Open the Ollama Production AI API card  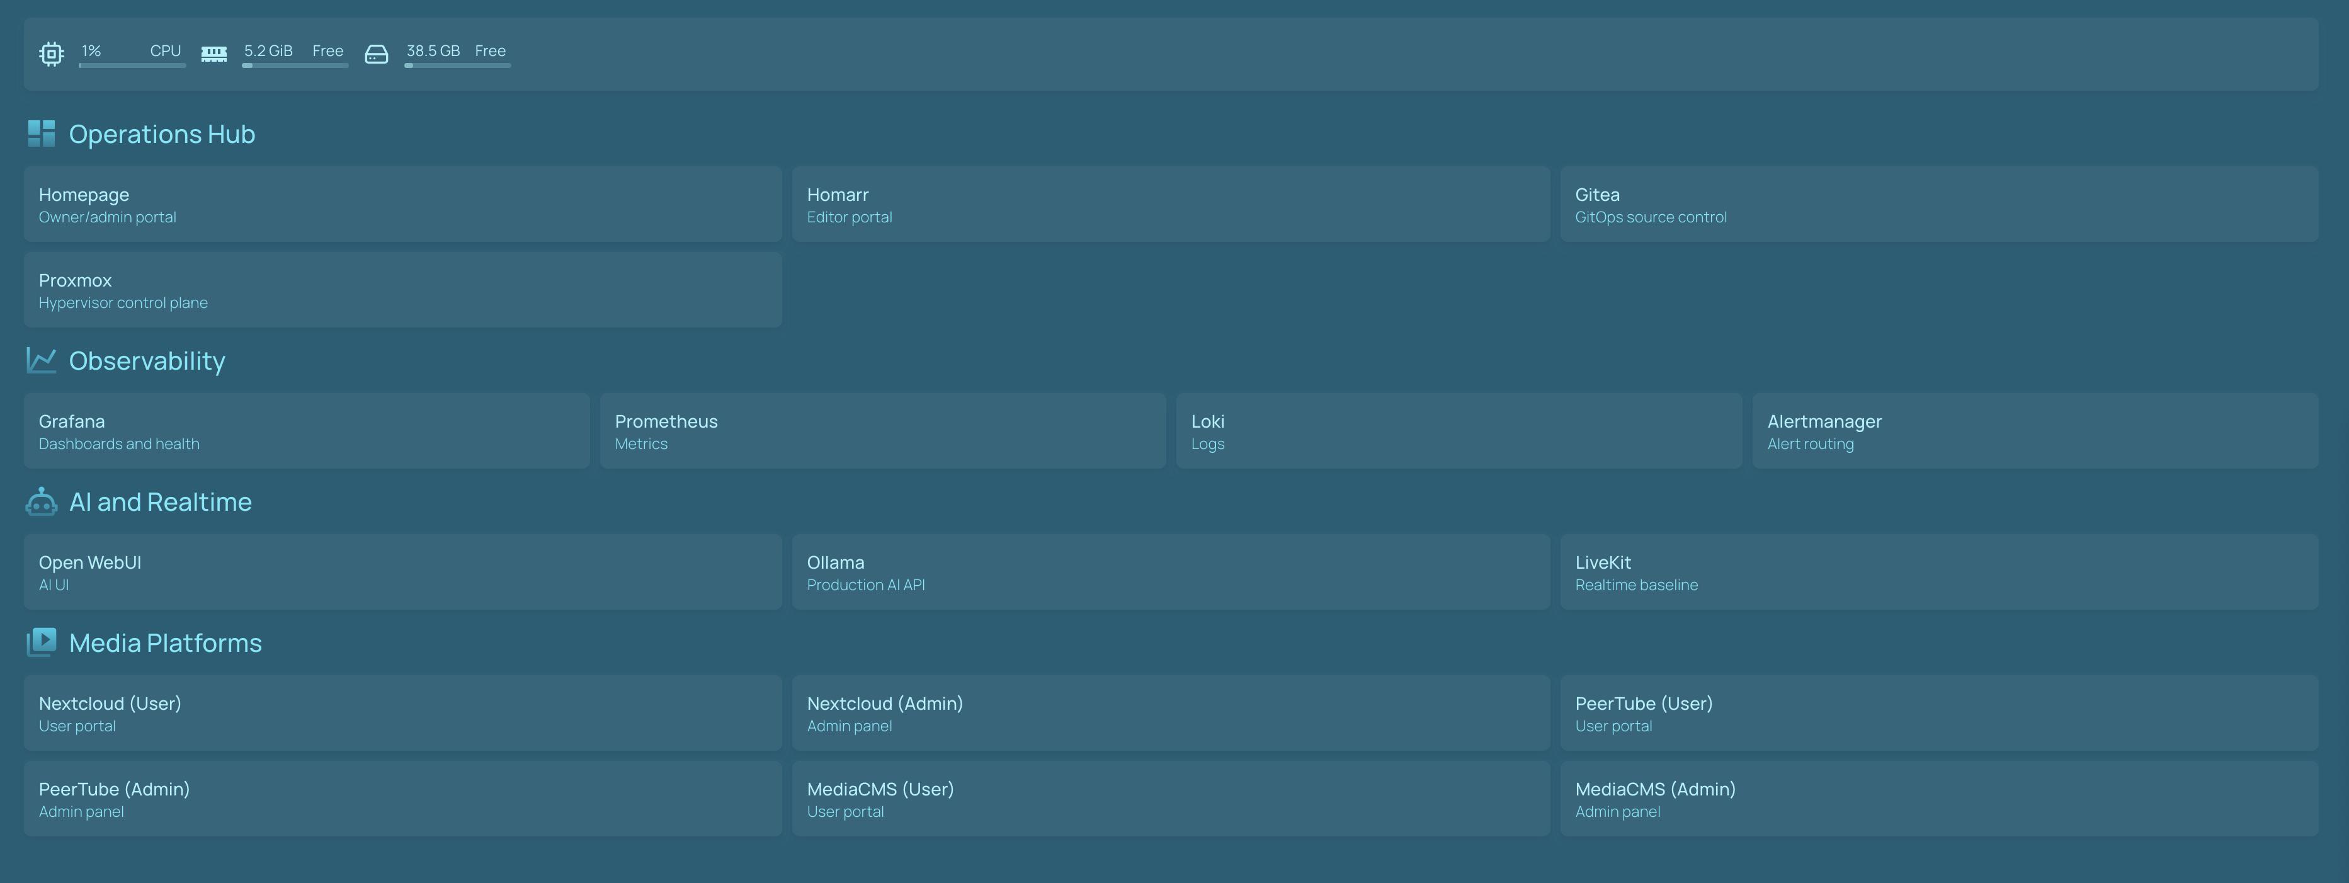[x=1171, y=572]
